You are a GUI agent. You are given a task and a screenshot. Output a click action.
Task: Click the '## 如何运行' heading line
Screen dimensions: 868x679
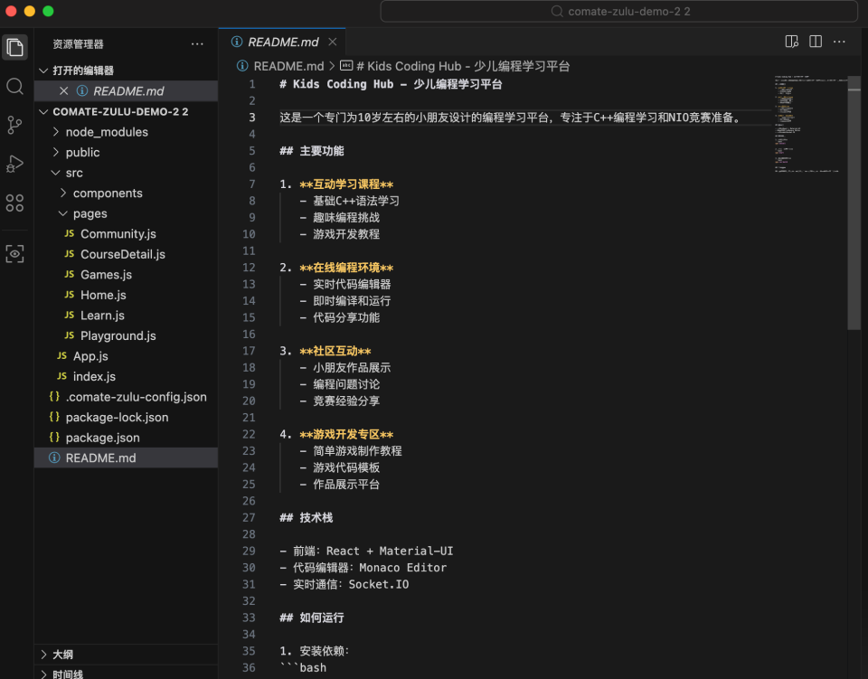(312, 618)
